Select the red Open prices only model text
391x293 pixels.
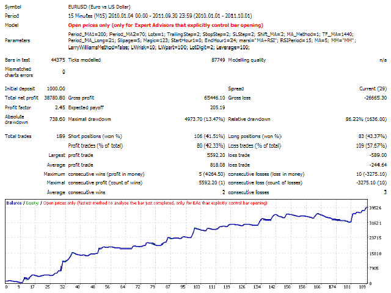(167, 25)
